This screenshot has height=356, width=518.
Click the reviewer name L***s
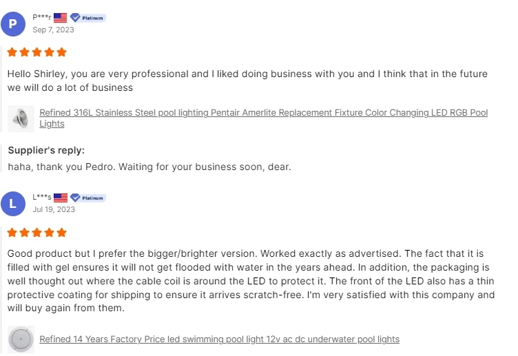[x=42, y=198]
